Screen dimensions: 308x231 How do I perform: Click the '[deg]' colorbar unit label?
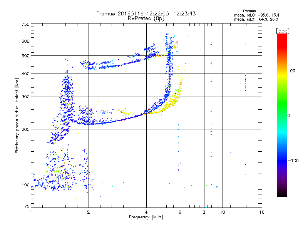(x=283, y=31)
